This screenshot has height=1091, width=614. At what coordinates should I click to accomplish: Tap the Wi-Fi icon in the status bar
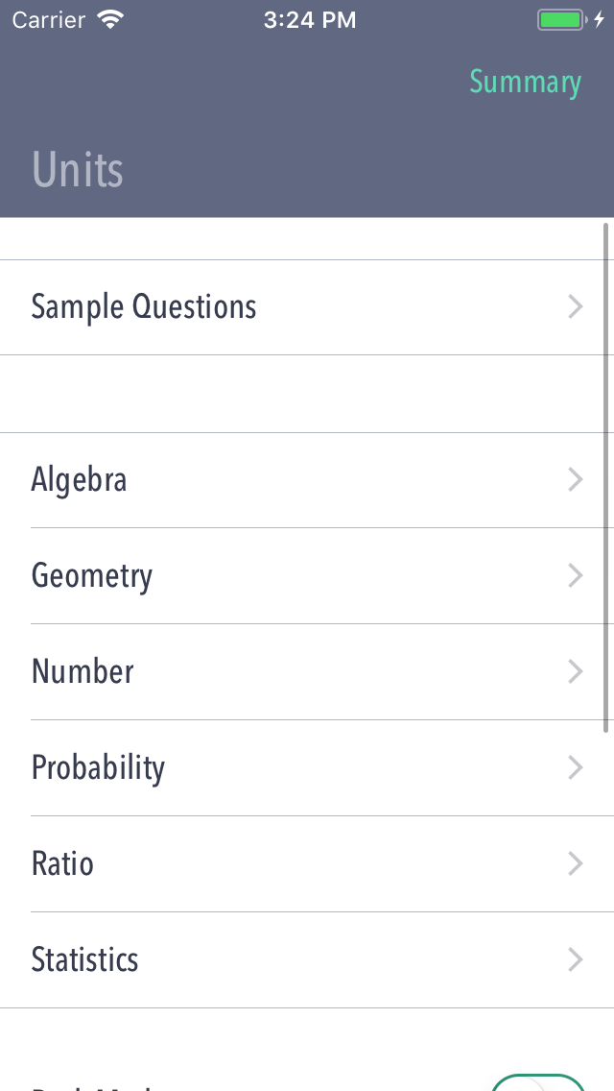pyautogui.click(x=109, y=18)
